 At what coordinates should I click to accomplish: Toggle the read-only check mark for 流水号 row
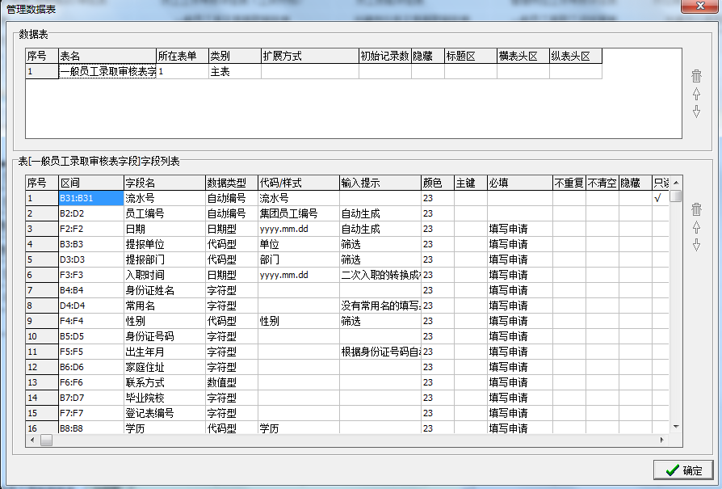pos(657,198)
